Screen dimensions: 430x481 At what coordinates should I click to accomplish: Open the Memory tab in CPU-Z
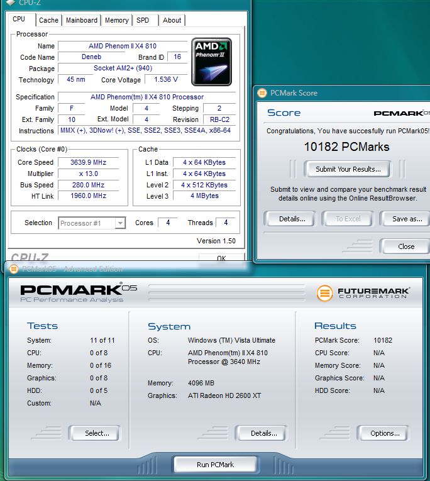tap(116, 20)
